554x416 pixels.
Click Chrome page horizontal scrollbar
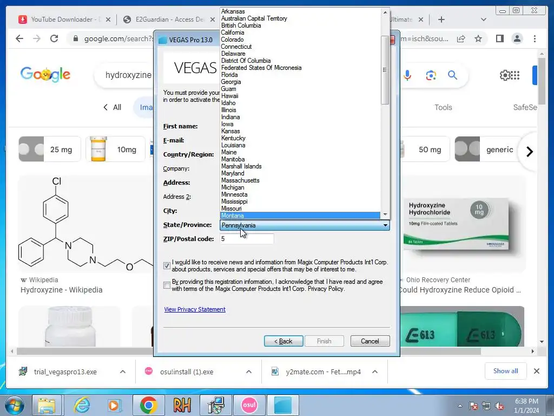[x=249, y=351]
